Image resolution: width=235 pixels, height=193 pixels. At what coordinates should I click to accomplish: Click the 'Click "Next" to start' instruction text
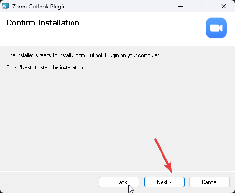point(45,67)
